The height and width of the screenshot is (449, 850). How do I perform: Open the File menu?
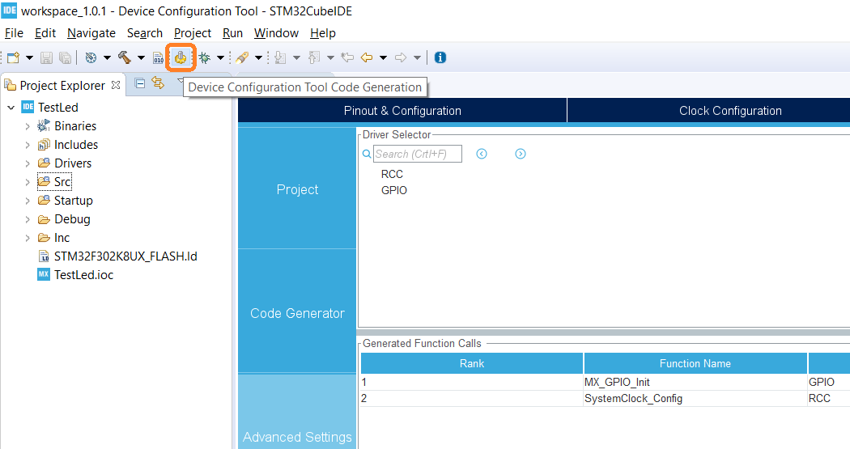coord(14,33)
